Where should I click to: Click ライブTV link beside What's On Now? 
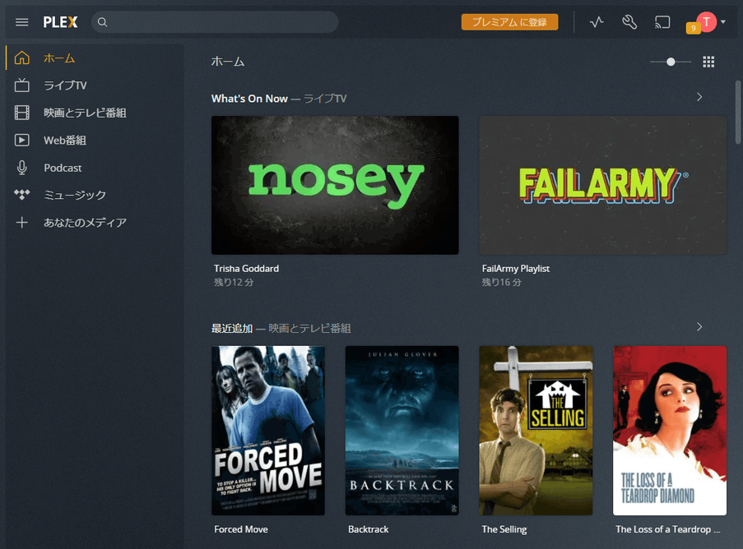(x=325, y=99)
